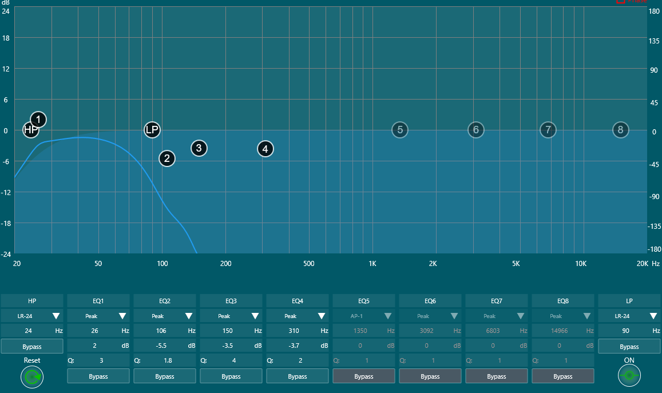Disable Bypass on EQ5 band

point(364,376)
